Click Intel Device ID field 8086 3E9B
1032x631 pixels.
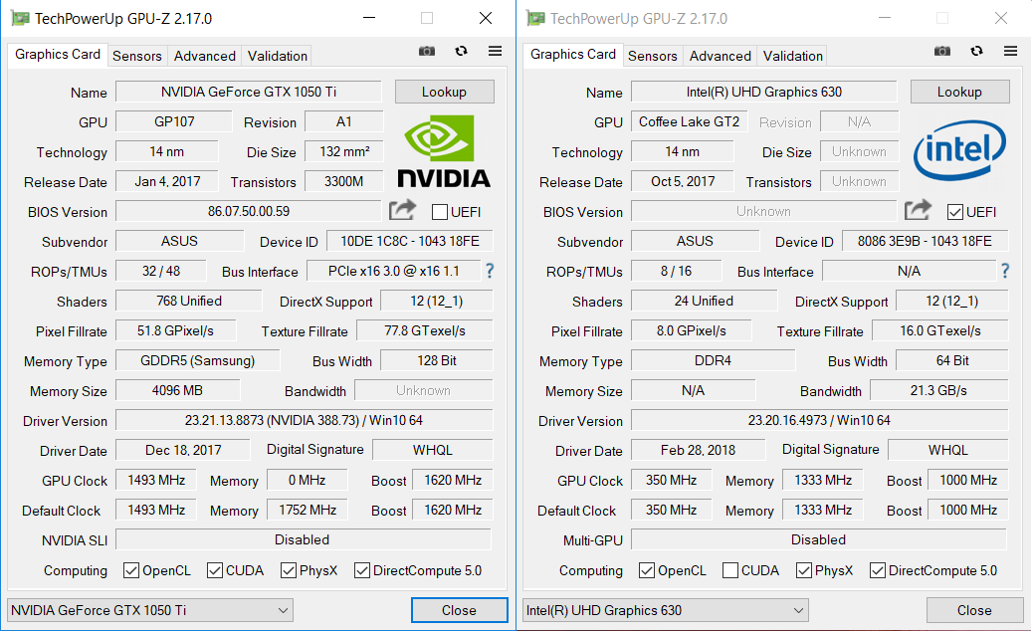(925, 241)
